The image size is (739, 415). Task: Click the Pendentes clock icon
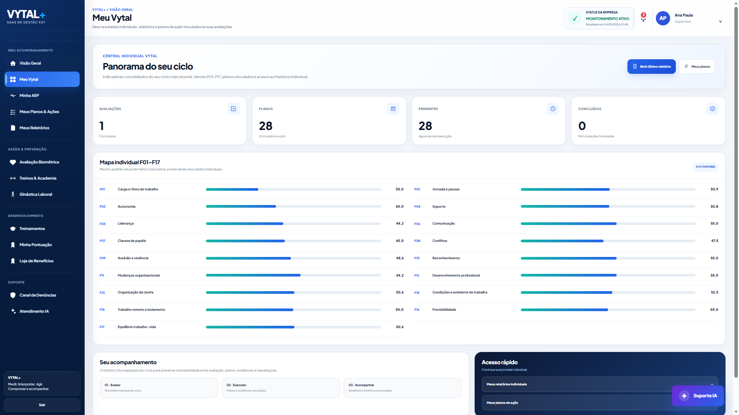(553, 109)
